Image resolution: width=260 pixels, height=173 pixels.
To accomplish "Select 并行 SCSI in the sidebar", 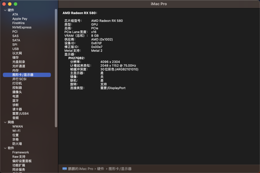I will coord(19,79).
